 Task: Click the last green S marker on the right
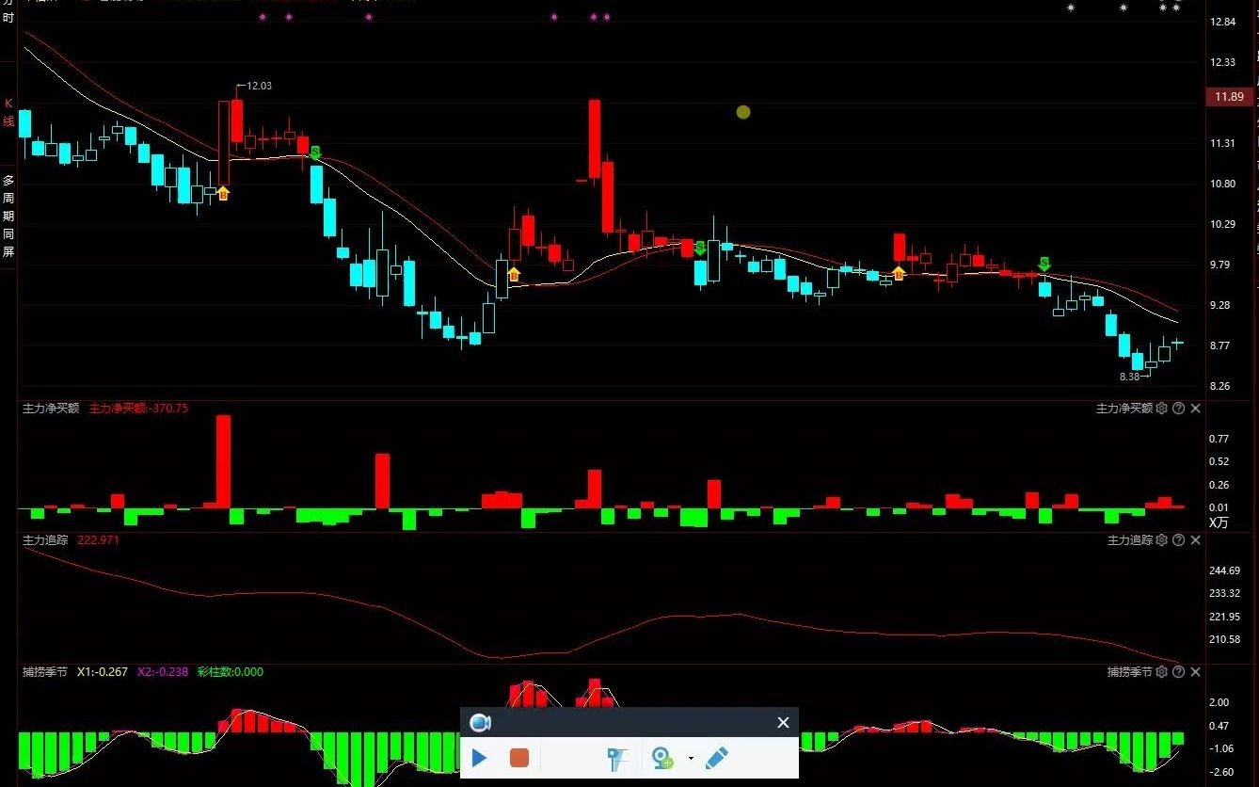click(1044, 264)
